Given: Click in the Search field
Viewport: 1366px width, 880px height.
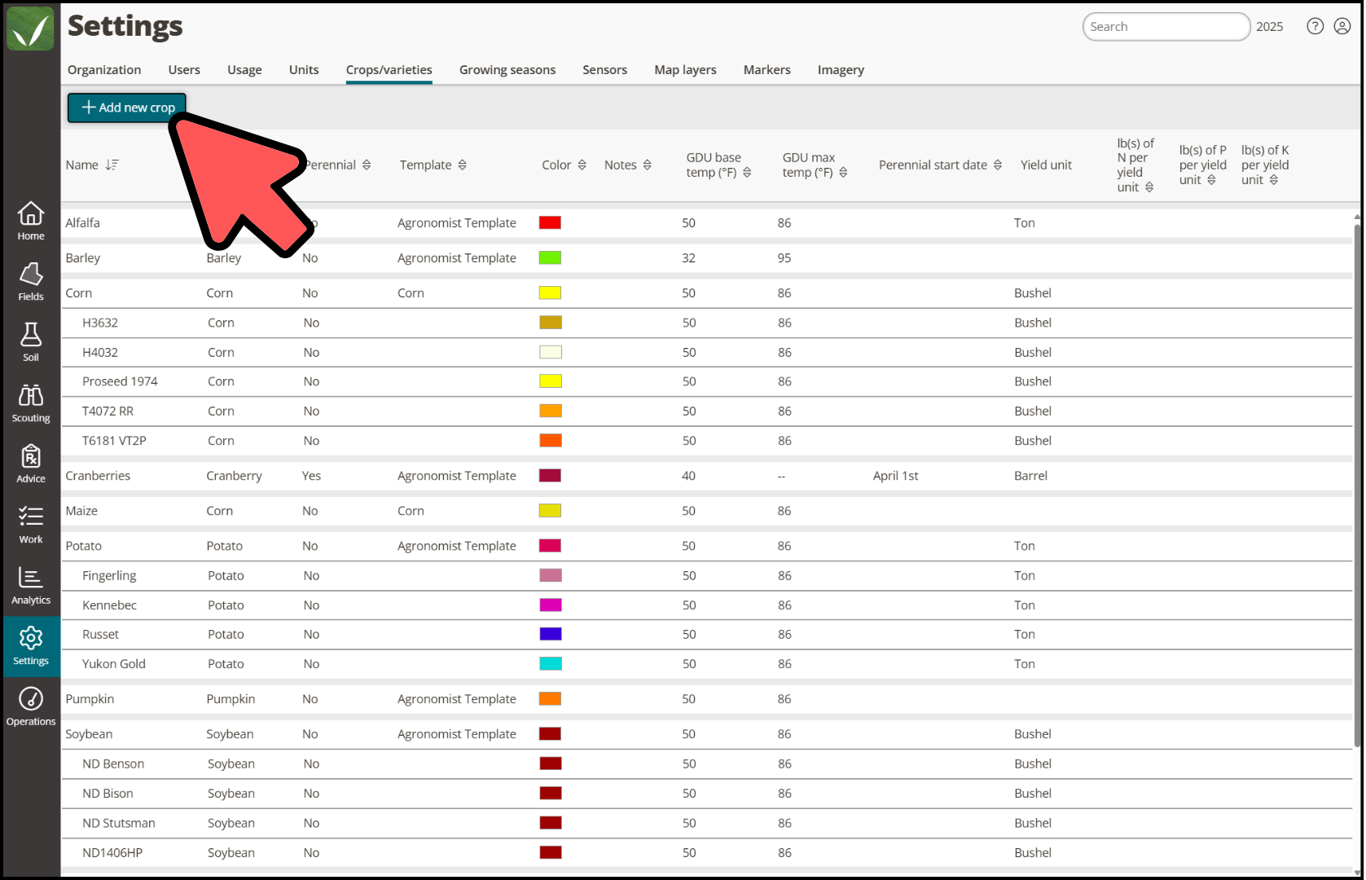Looking at the screenshot, I should click(x=1166, y=26).
